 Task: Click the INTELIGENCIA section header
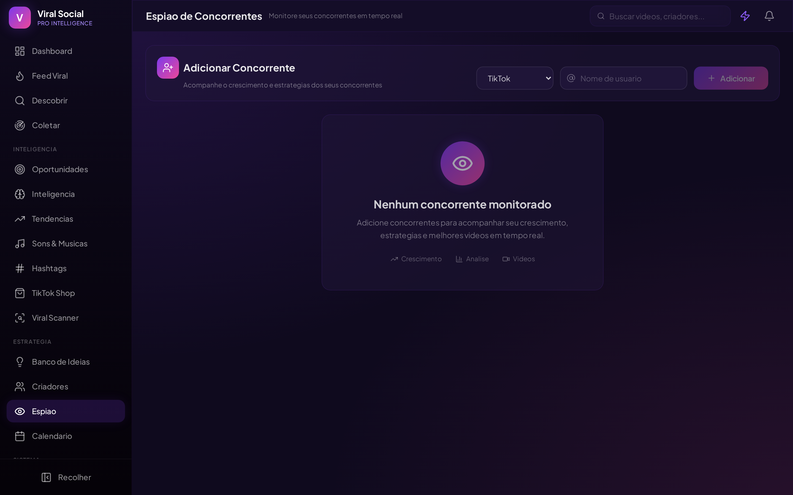(x=35, y=149)
